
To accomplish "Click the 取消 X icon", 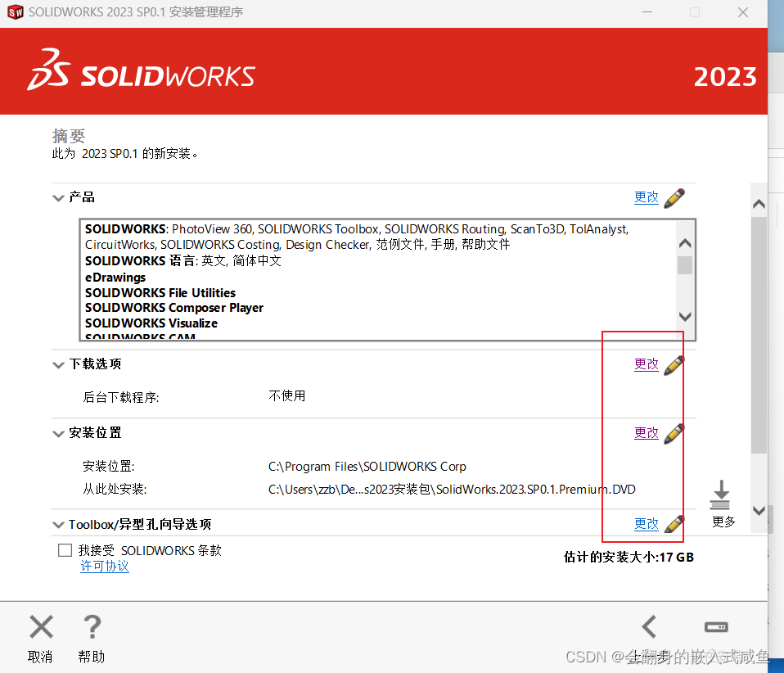I will point(41,626).
